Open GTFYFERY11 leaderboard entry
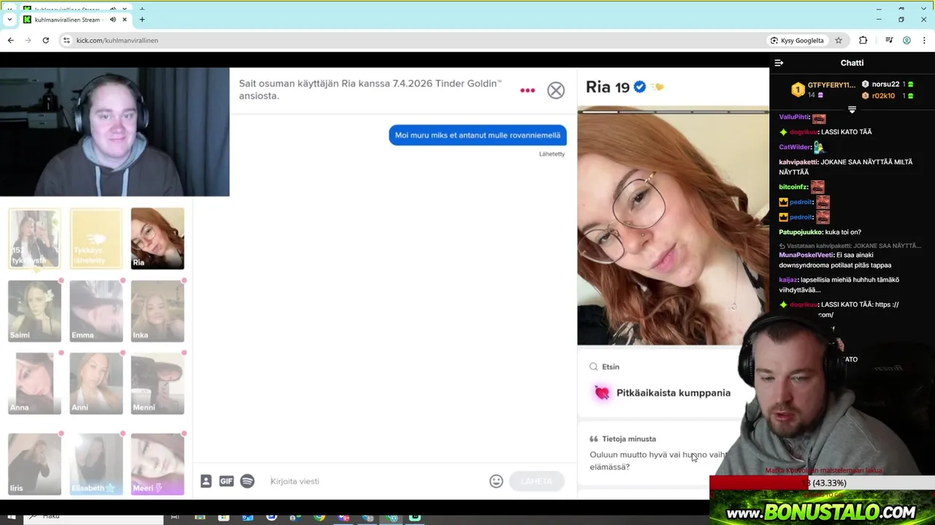Screen dimensions: 935x525 (x=823, y=90)
